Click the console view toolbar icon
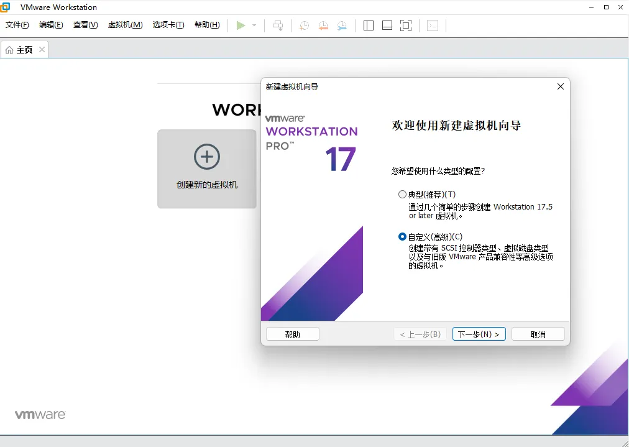 (433, 25)
